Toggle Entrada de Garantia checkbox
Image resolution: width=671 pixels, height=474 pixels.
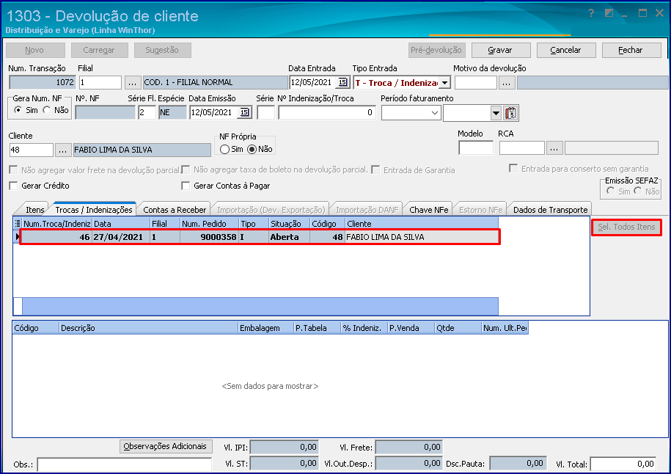coord(375,170)
